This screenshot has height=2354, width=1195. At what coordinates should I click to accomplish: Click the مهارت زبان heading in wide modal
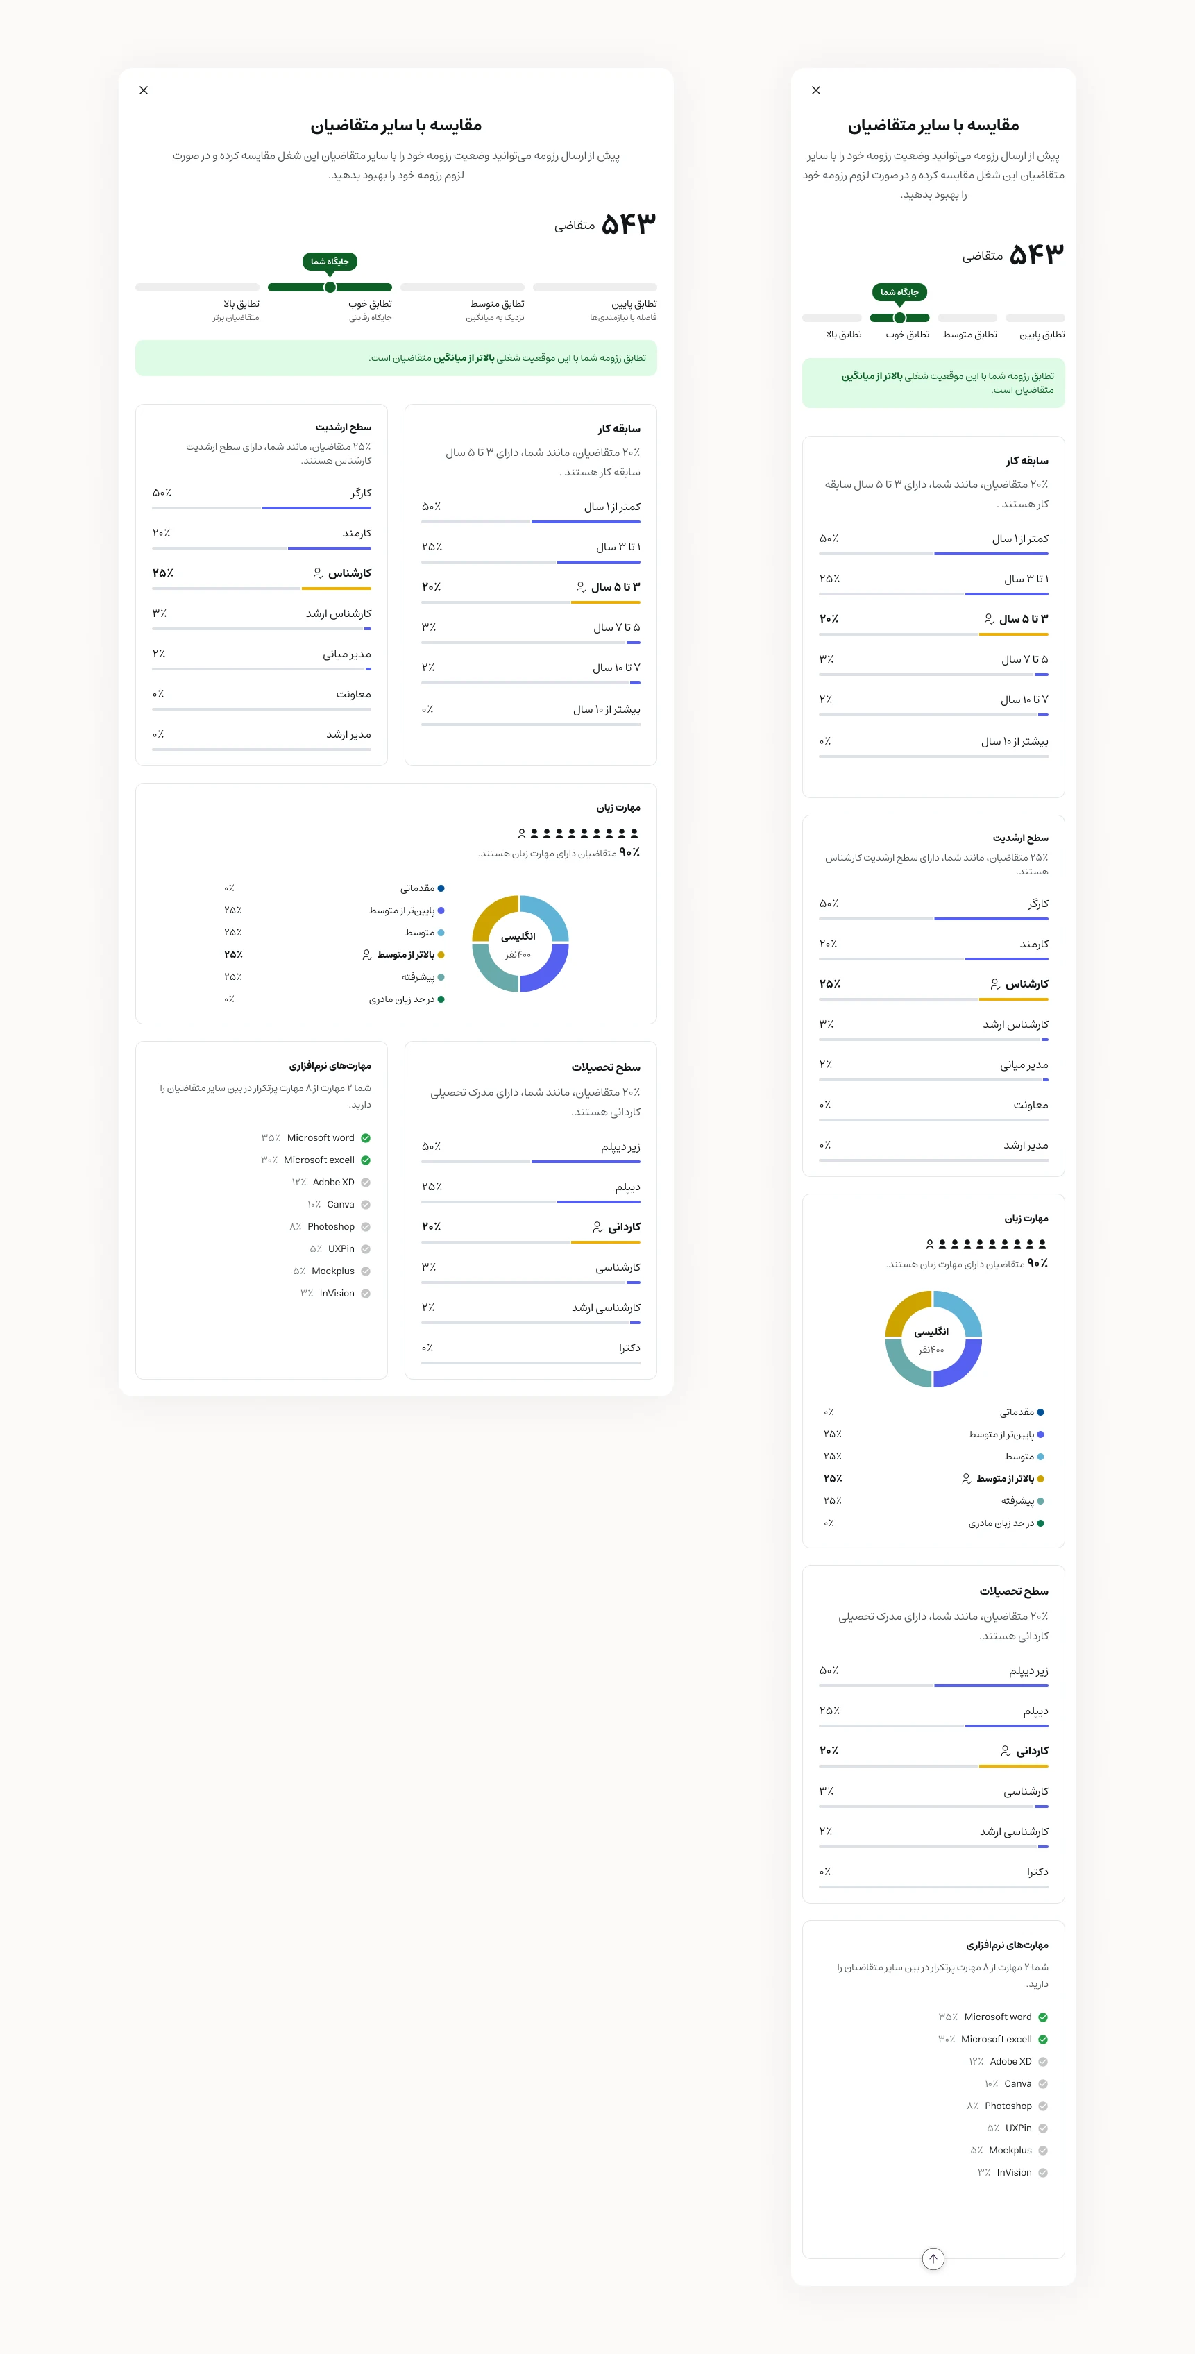(618, 808)
